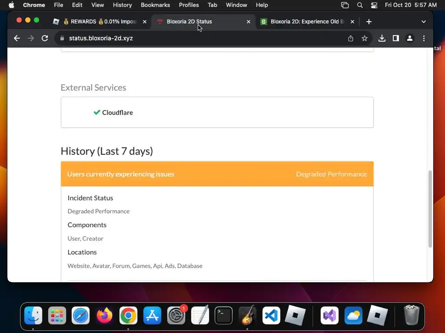This screenshot has height=333, width=445.
Task: Open Finder from the Dock
Action: (x=33, y=315)
